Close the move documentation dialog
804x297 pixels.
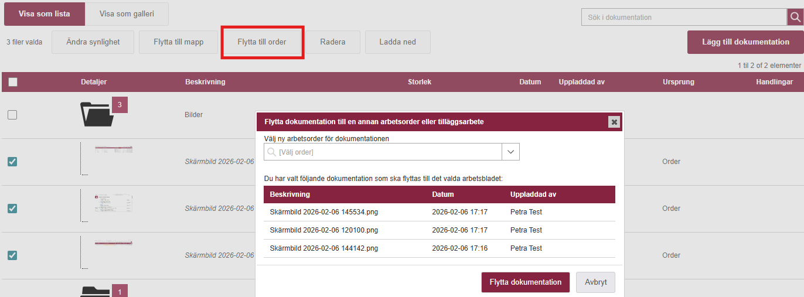pyautogui.click(x=614, y=122)
